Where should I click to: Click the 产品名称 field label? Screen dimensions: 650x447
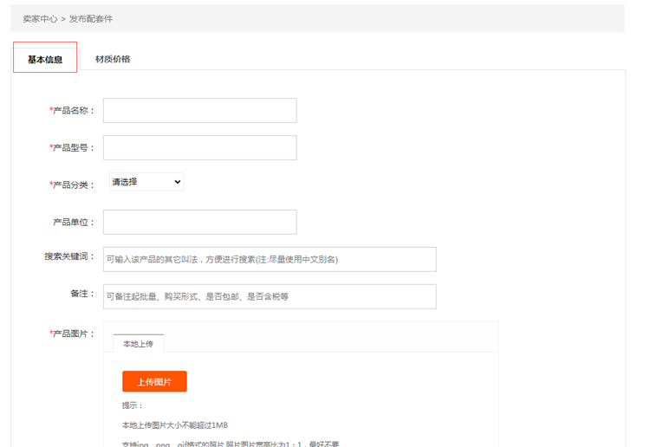click(x=73, y=111)
